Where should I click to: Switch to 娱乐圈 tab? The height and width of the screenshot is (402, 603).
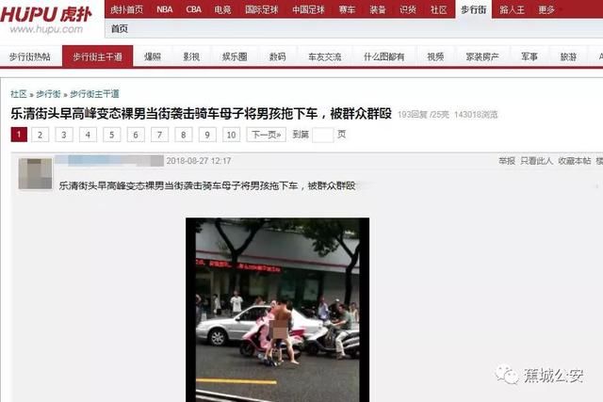pyautogui.click(x=235, y=56)
